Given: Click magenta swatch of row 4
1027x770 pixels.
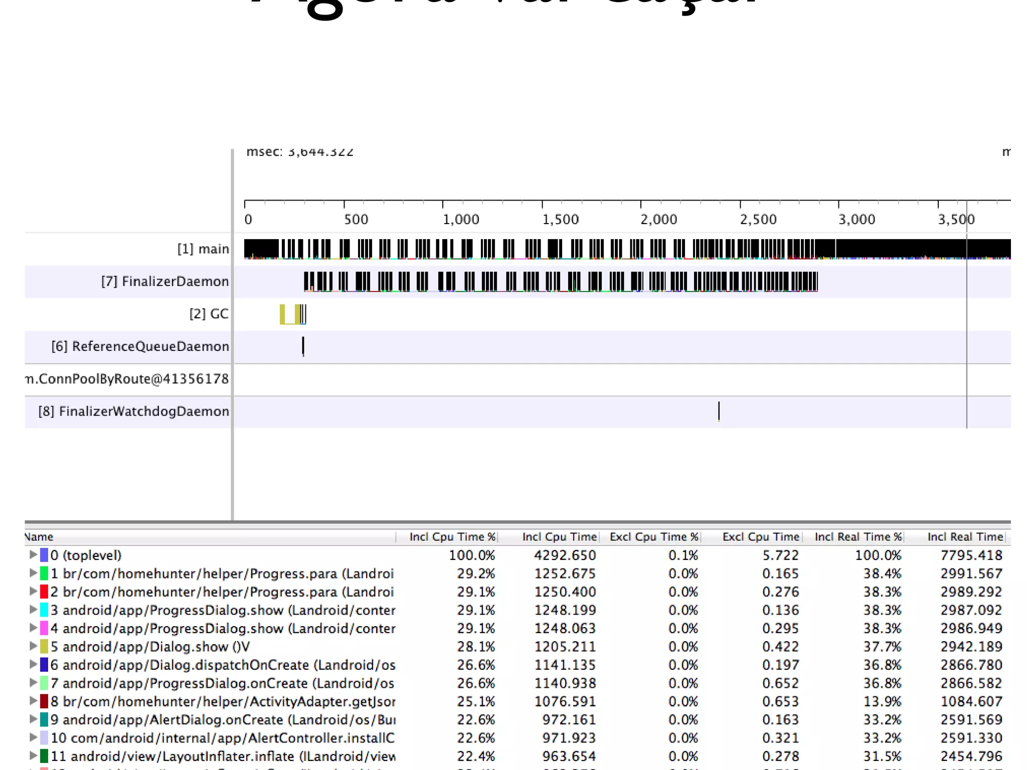Looking at the screenshot, I should (44, 628).
